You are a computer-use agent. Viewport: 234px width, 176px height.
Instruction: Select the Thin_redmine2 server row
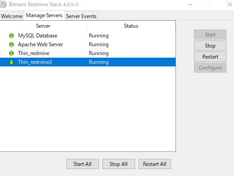tap(88, 62)
